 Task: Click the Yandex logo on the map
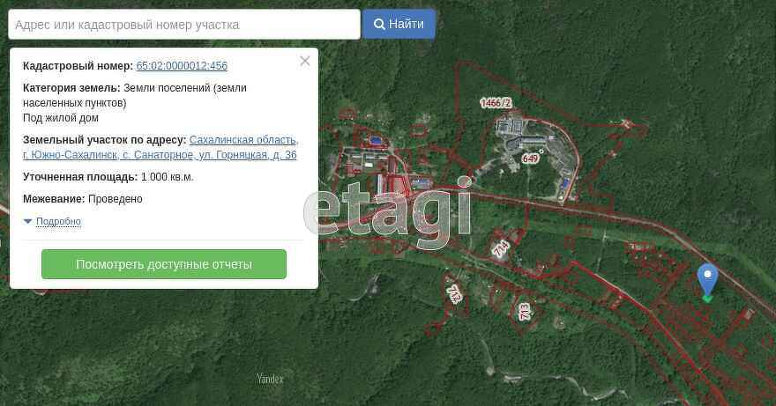point(270,379)
